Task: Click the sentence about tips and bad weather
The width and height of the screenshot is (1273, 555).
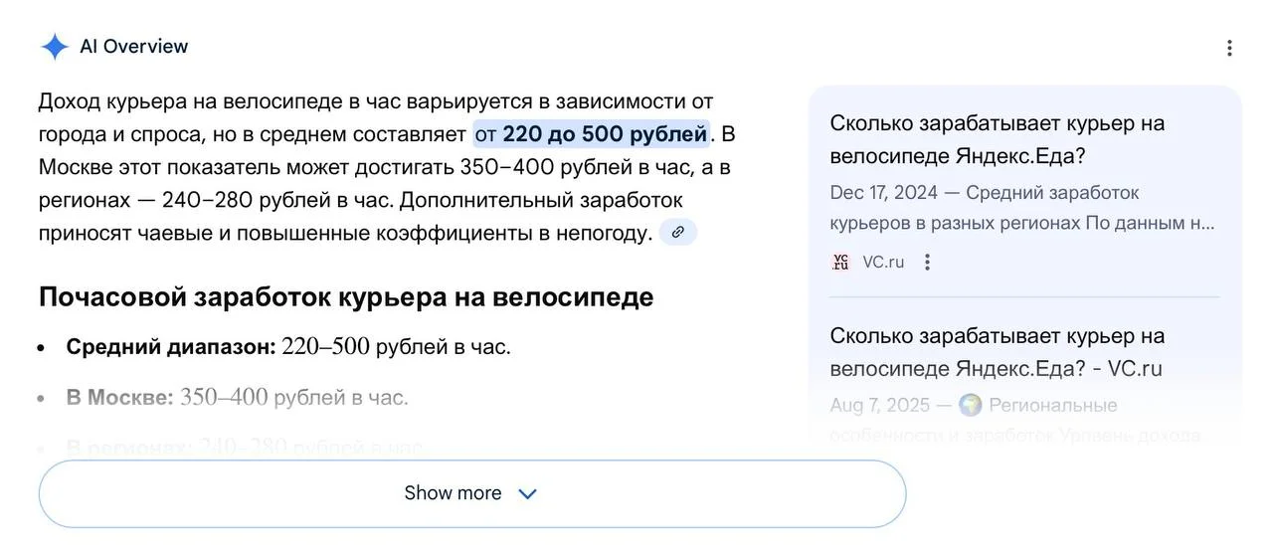Action: pos(345,234)
